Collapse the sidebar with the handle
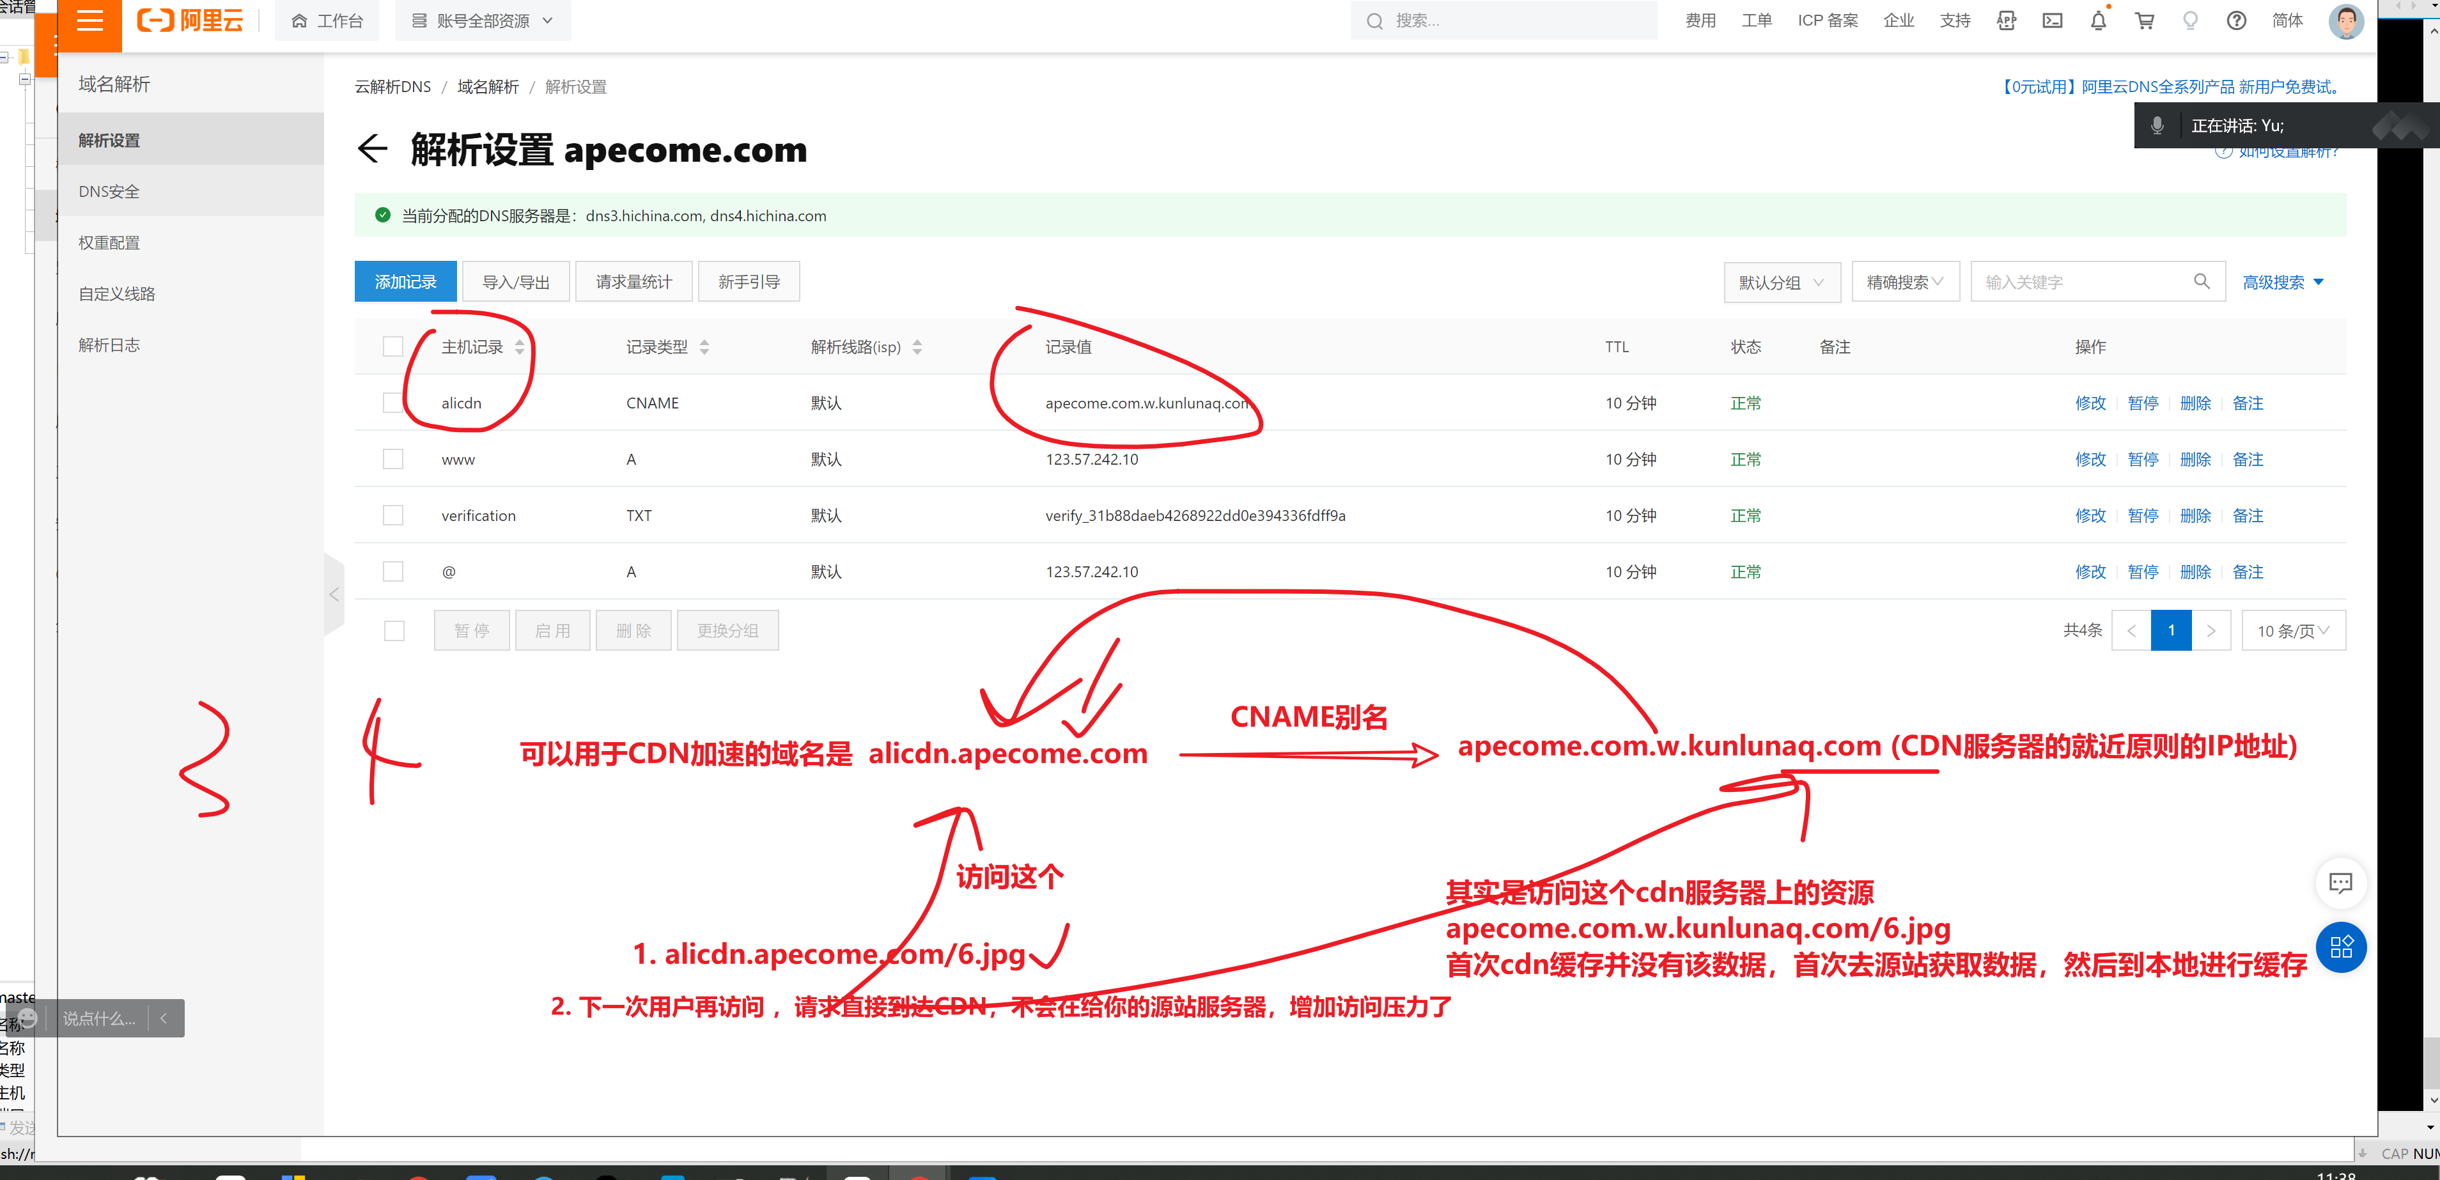This screenshot has width=2440, height=1180. pyautogui.click(x=334, y=594)
